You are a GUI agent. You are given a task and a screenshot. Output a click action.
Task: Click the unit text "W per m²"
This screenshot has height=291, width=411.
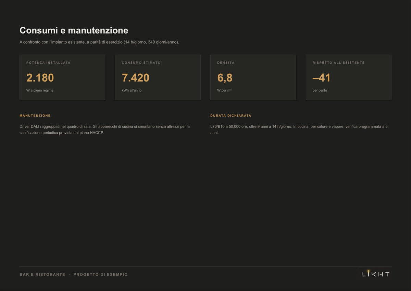point(224,90)
